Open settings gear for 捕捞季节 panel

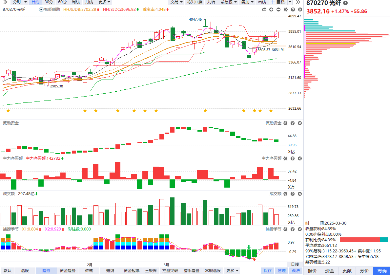coord(285,229)
